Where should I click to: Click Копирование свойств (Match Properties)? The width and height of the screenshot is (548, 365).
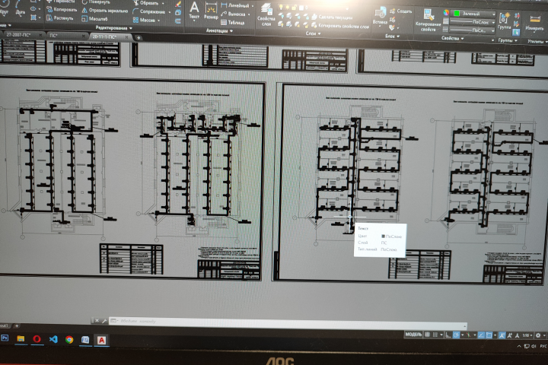(x=428, y=21)
